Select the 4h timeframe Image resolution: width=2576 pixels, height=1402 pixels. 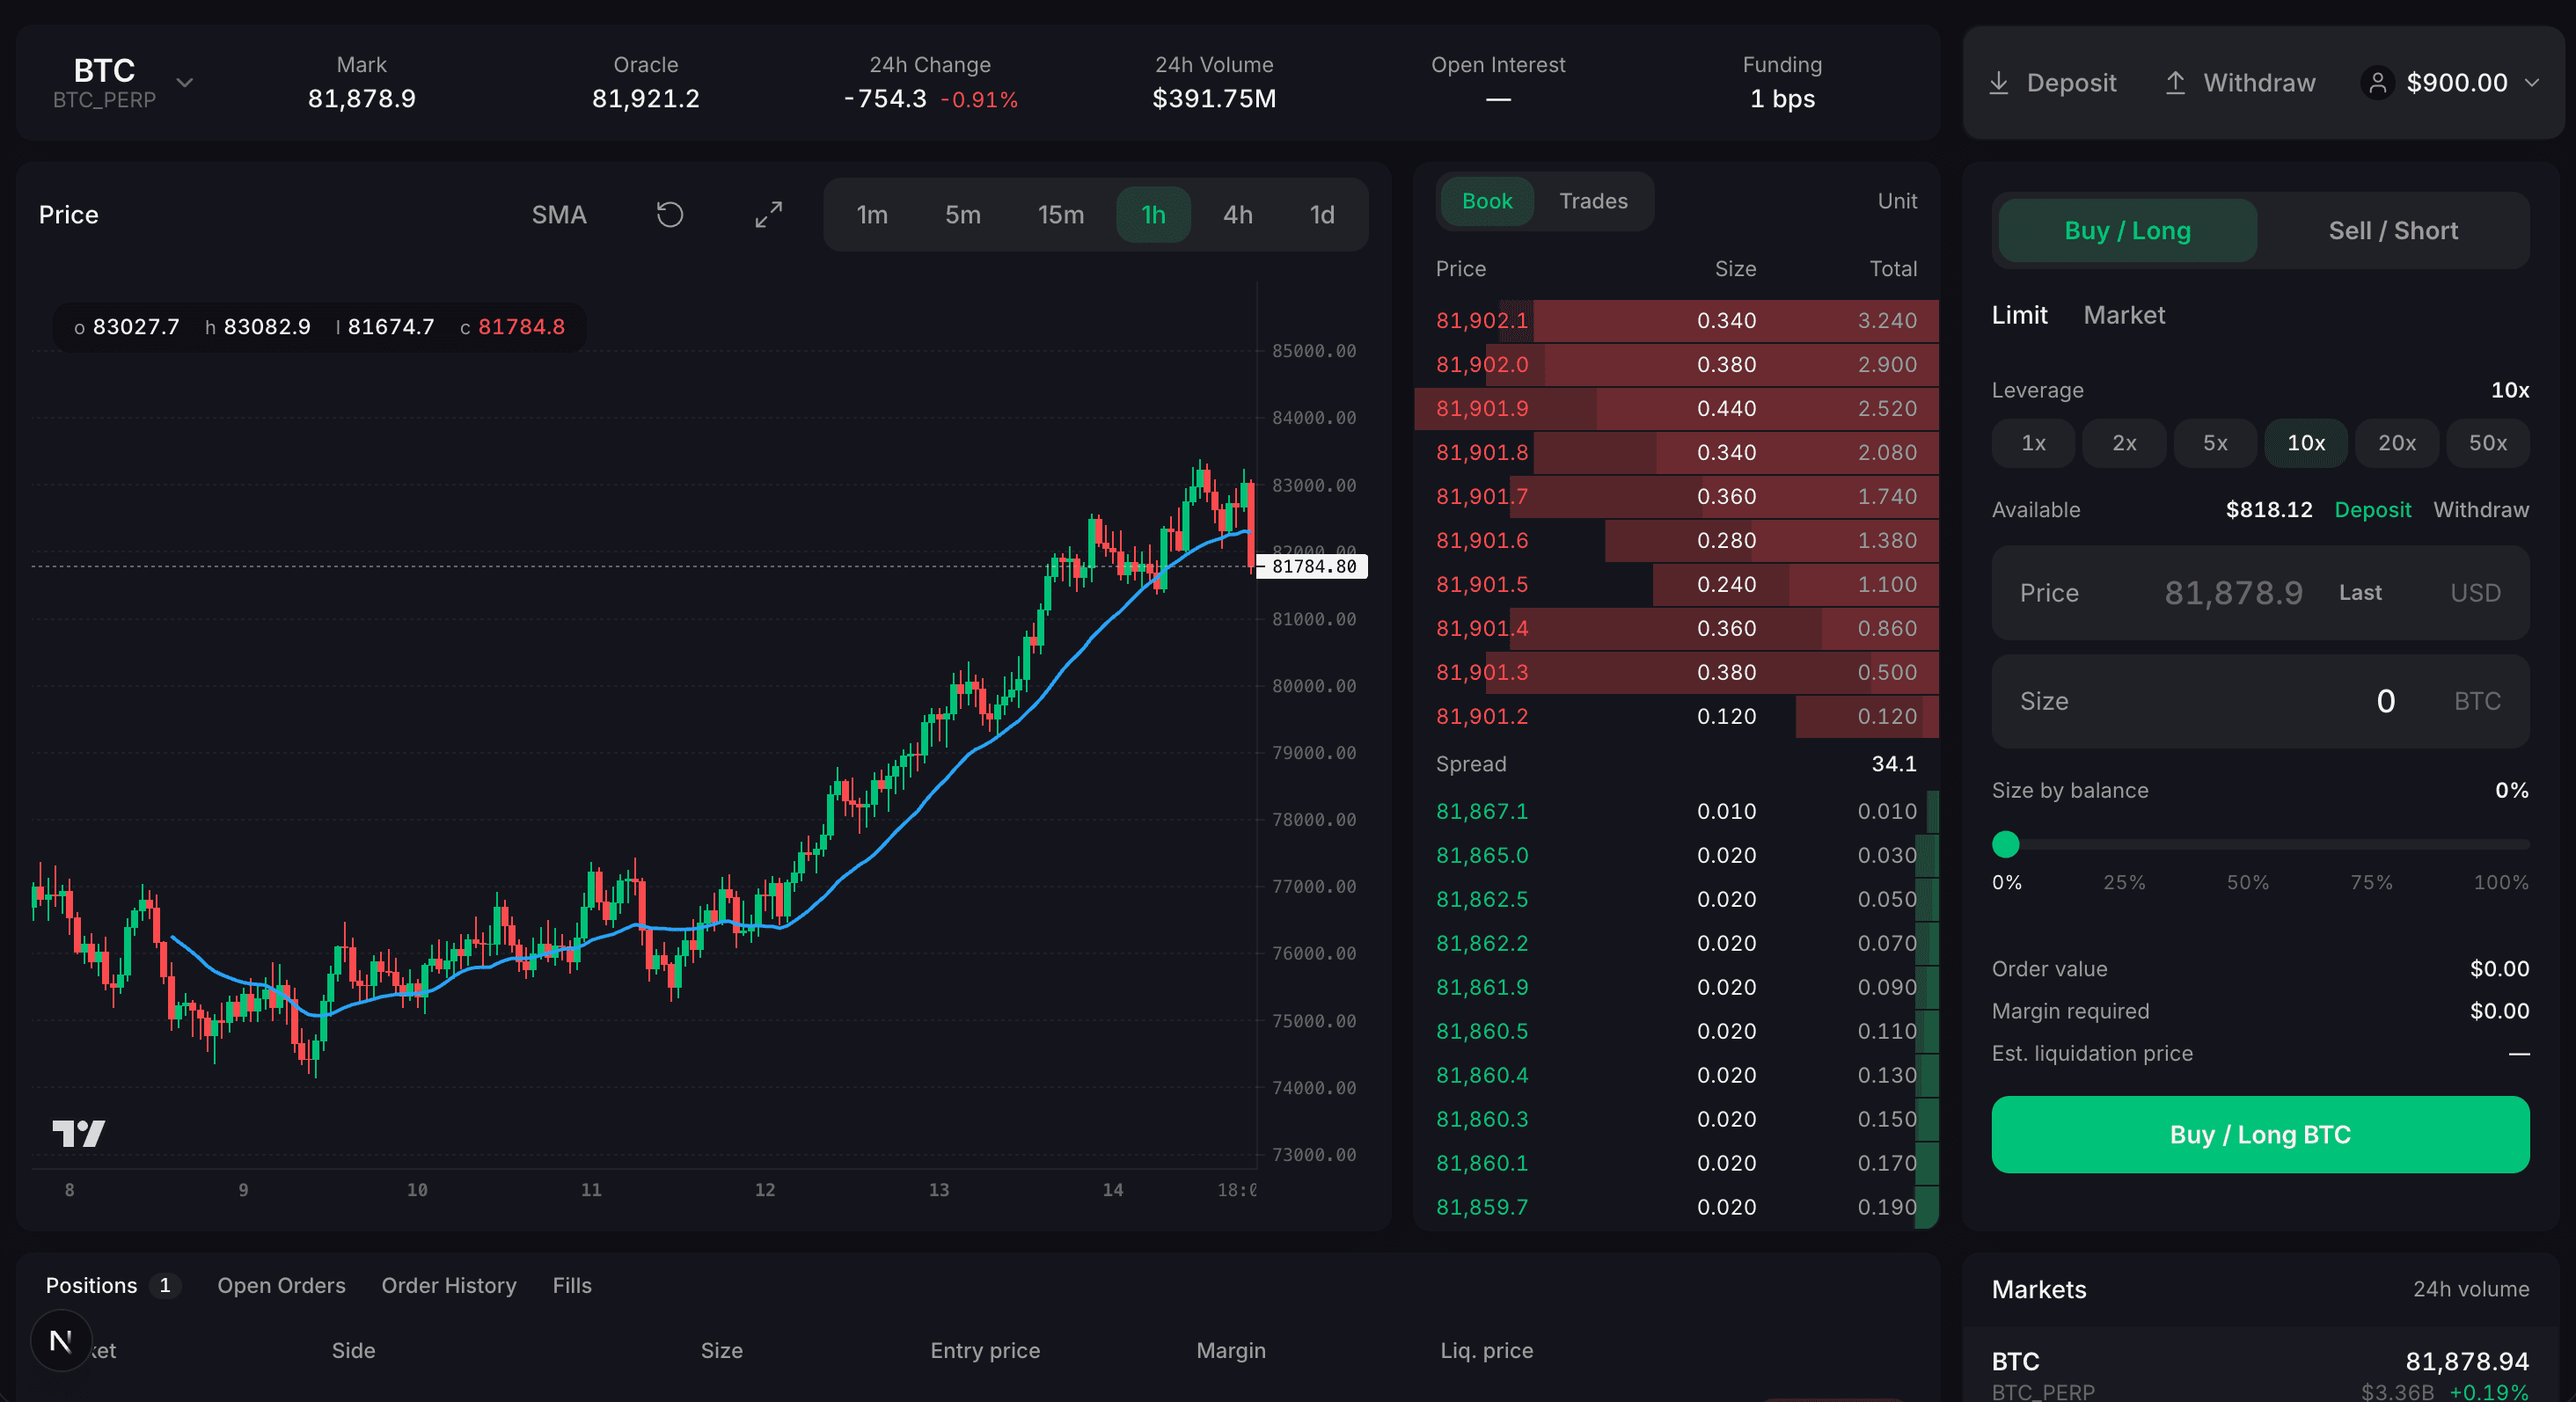(1237, 214)
